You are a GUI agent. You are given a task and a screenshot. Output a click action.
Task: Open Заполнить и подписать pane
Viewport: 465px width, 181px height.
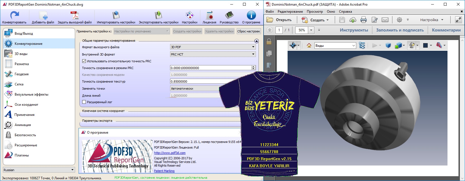400,30
